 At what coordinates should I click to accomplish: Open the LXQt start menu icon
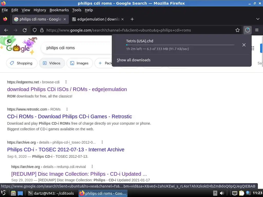[4, 193]
